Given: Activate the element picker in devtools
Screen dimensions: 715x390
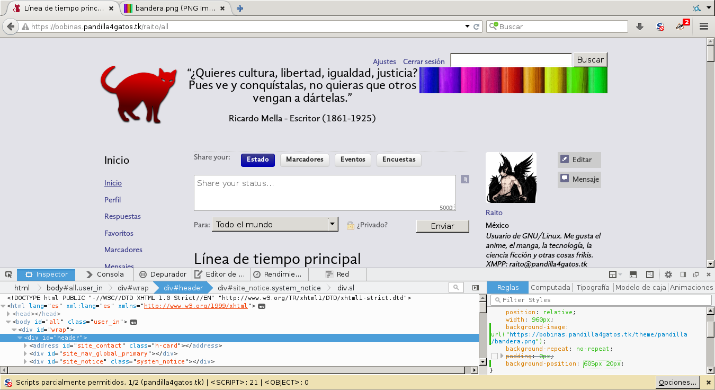Looking at the screenshot, I should pos(8,274).
